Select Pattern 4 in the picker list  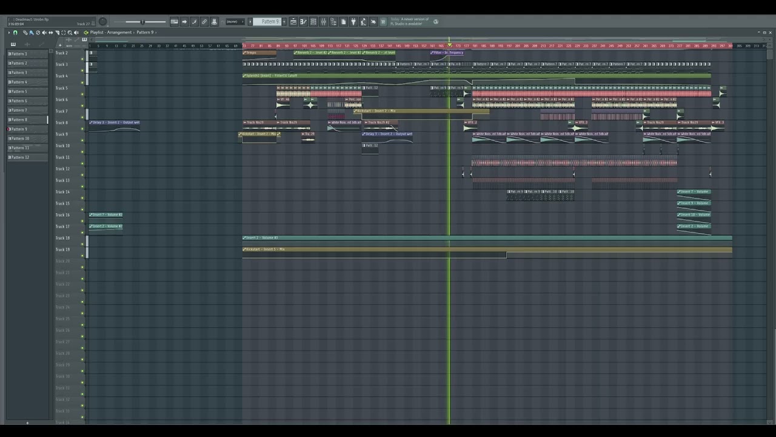pyautogui.click(x=27, y=82)
